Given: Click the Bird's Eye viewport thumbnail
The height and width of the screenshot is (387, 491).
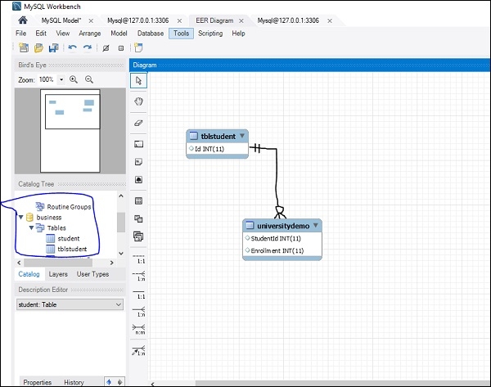Looking at the screenshot, I should pyautogui.click(x=73, y=111).
